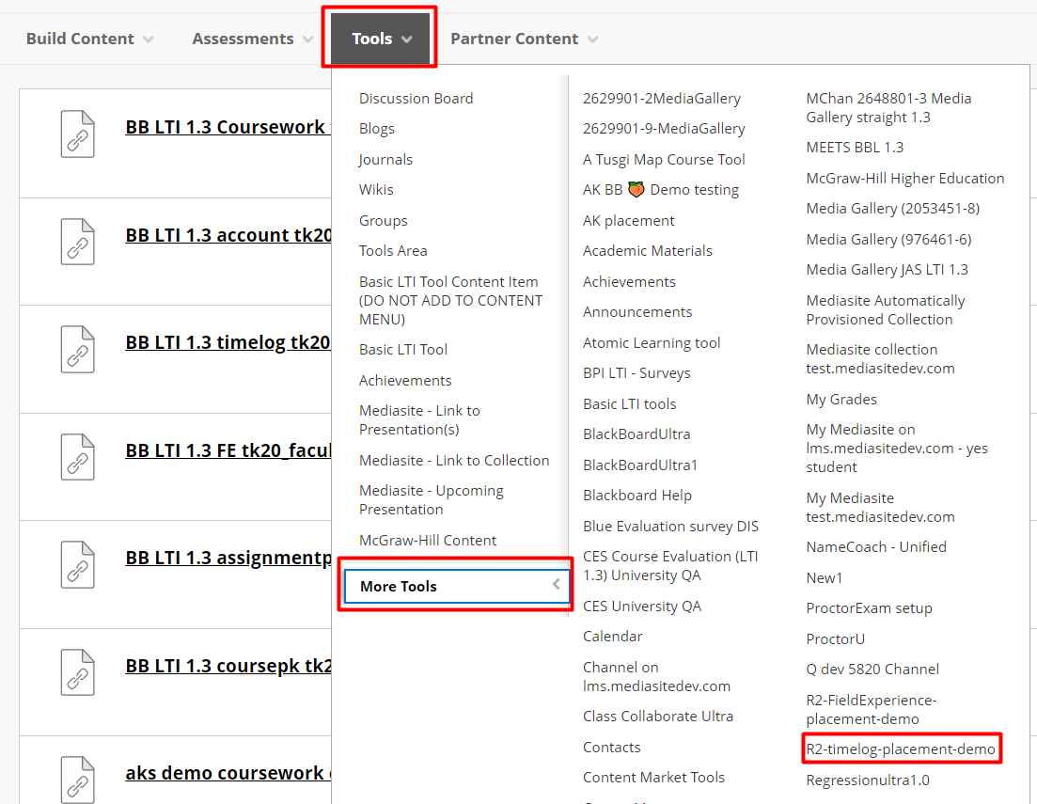Select Blackboard Help entry
Screen dimensions: 1037x804
pos(637,496)
